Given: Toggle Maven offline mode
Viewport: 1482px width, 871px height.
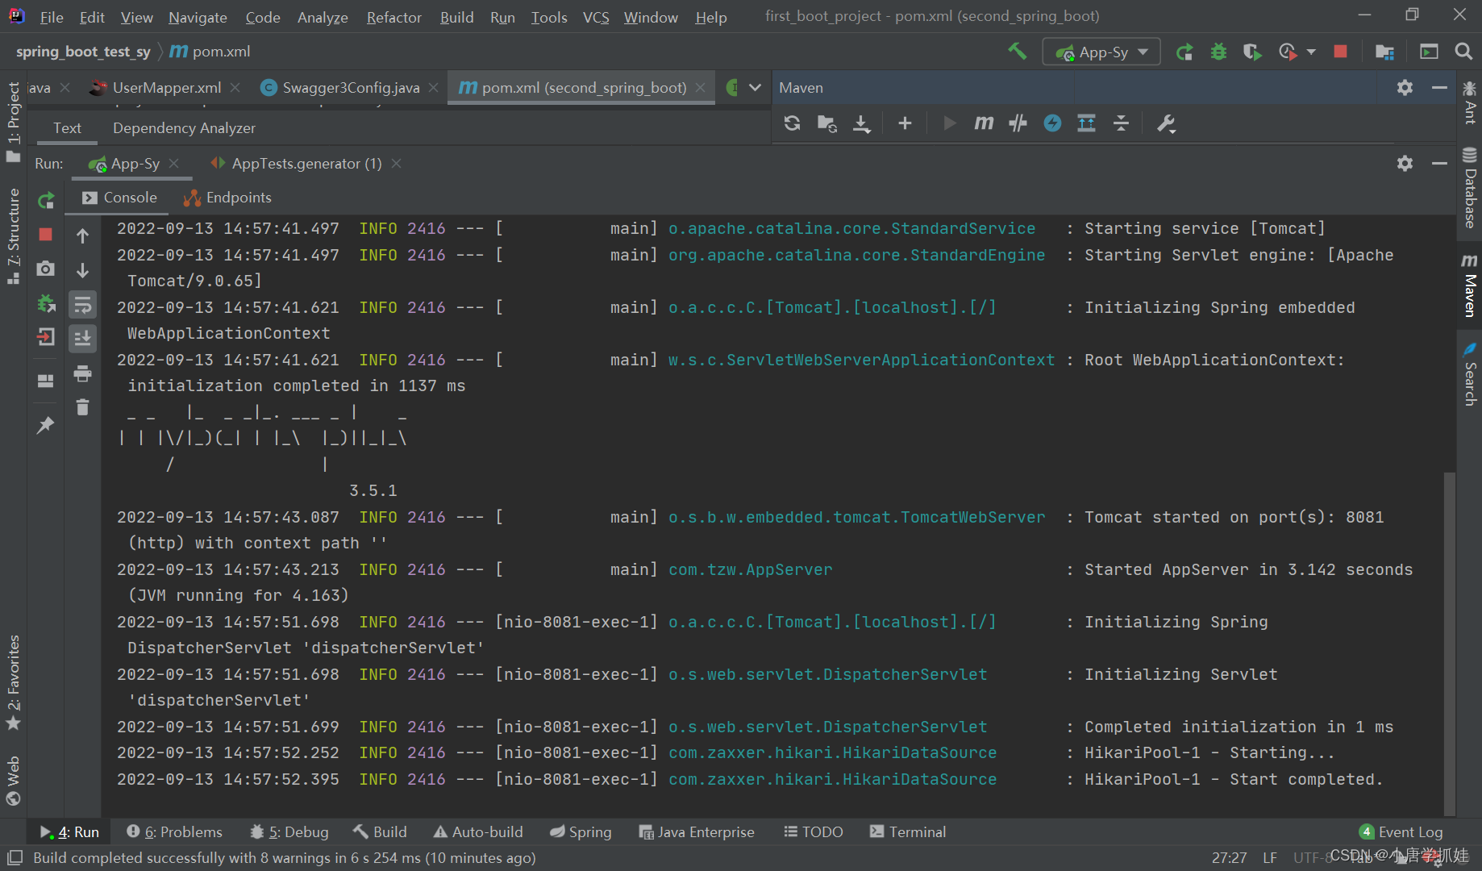Looking at the screenshot, I should coord(1018,123).
